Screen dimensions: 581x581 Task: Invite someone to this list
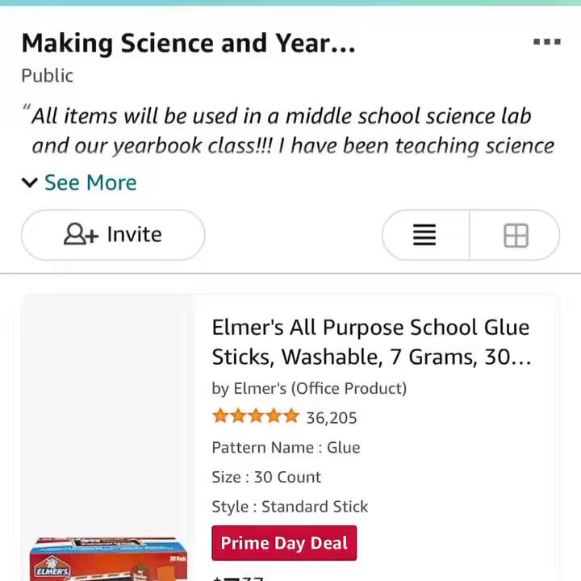[x=113, y=235]
